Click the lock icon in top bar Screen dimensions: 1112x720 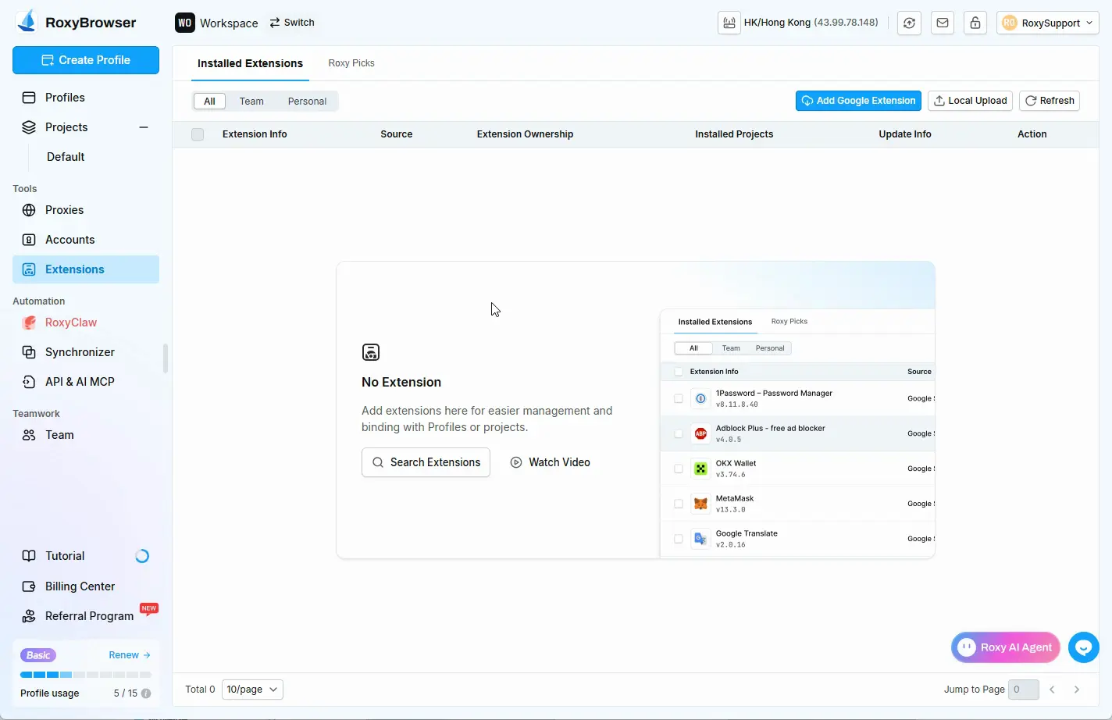coord(975,23)
